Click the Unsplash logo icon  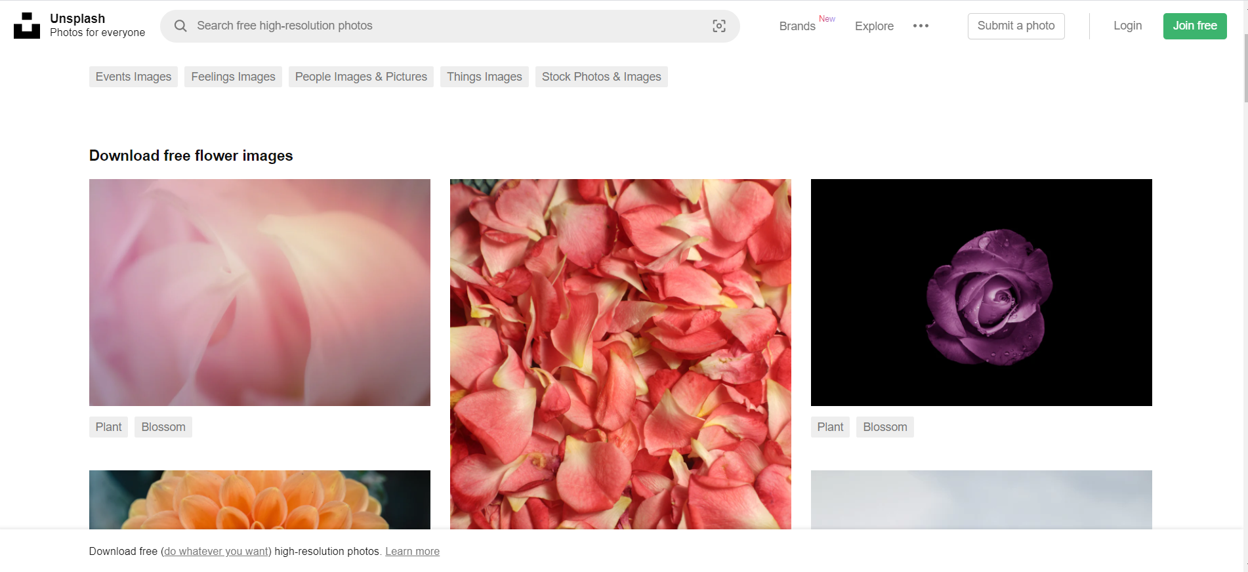[27, 26]
